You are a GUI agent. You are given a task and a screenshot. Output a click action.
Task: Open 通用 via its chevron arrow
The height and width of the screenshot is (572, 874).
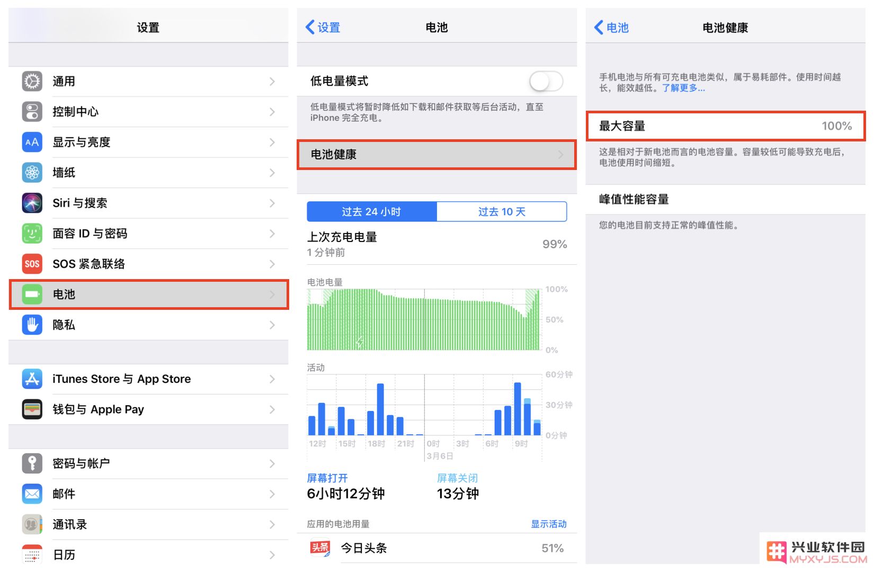(272, 82)
